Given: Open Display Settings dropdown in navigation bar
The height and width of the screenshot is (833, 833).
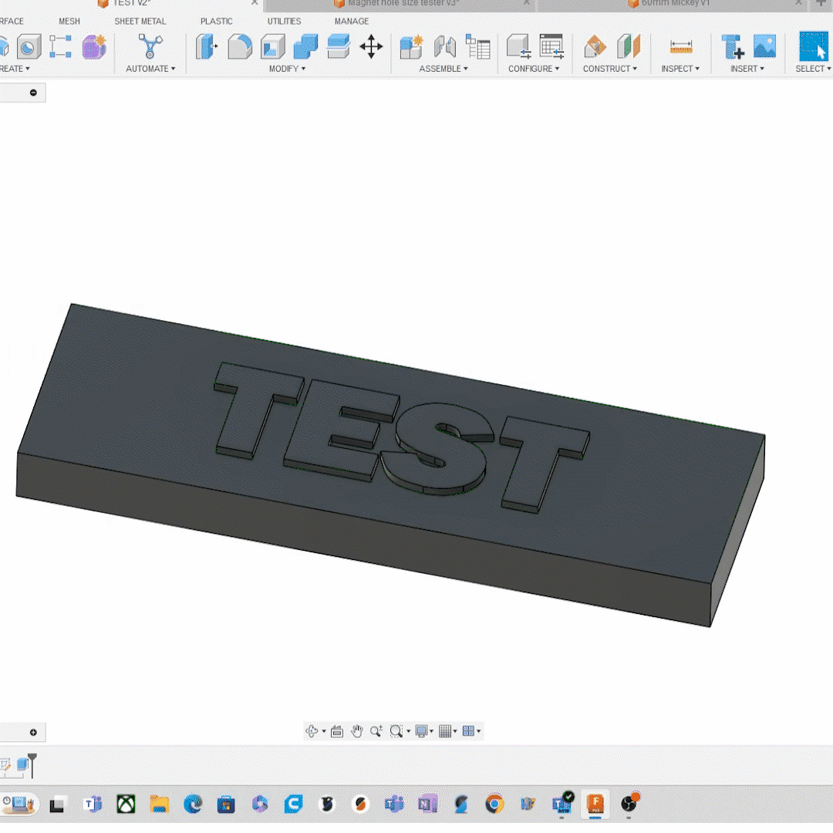Looking at the screenshot, I should 423,731.
